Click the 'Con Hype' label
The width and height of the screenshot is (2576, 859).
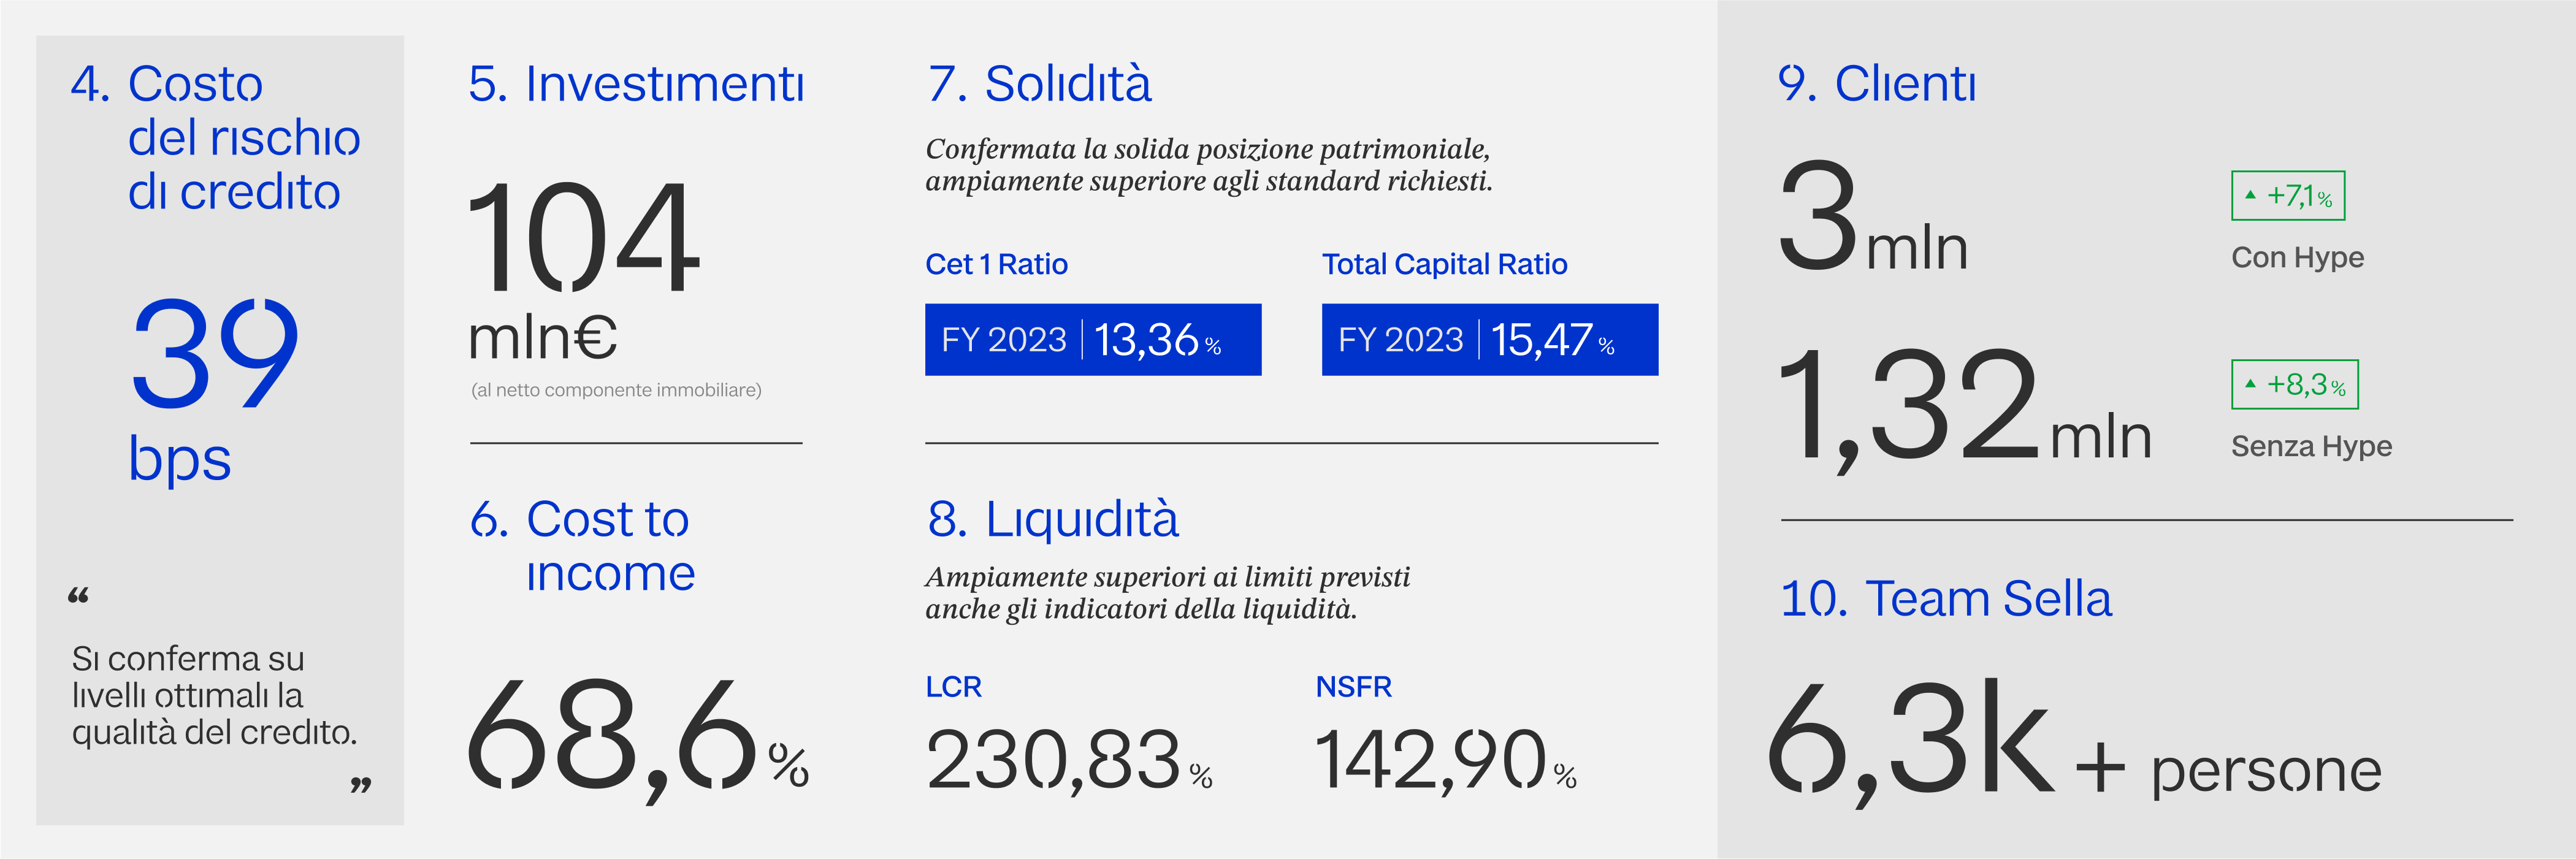click(2297, 258)
